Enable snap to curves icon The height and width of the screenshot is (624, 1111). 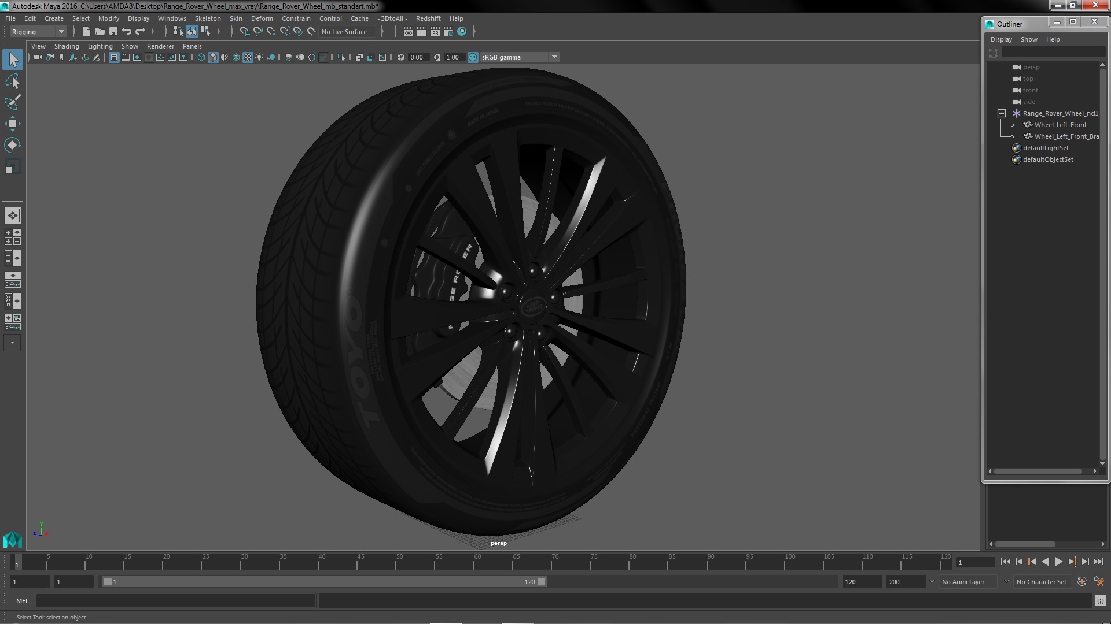pyautogui.click(x=258, y=32)
